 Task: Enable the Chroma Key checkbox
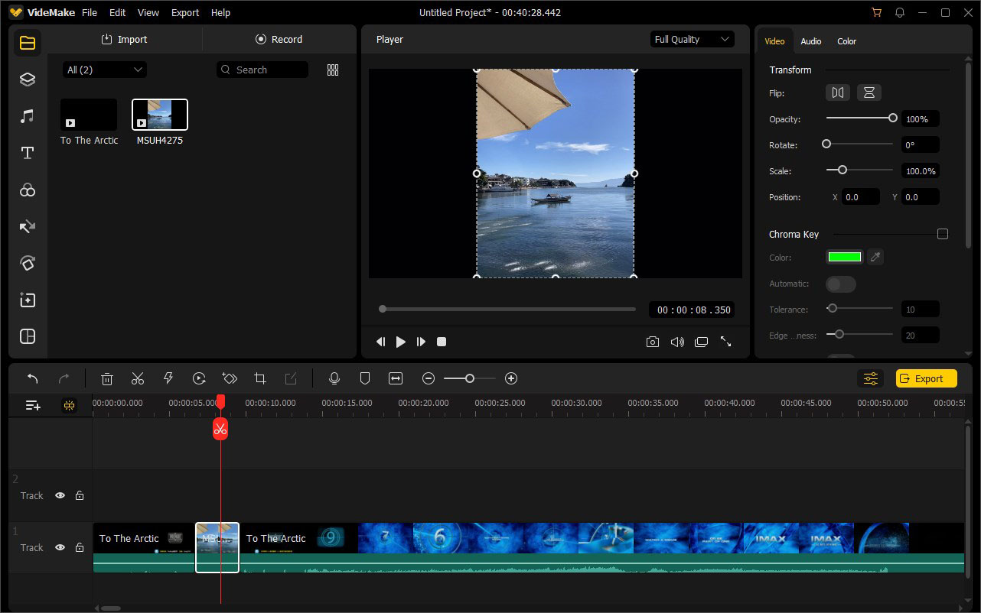[x=943, y=234]
